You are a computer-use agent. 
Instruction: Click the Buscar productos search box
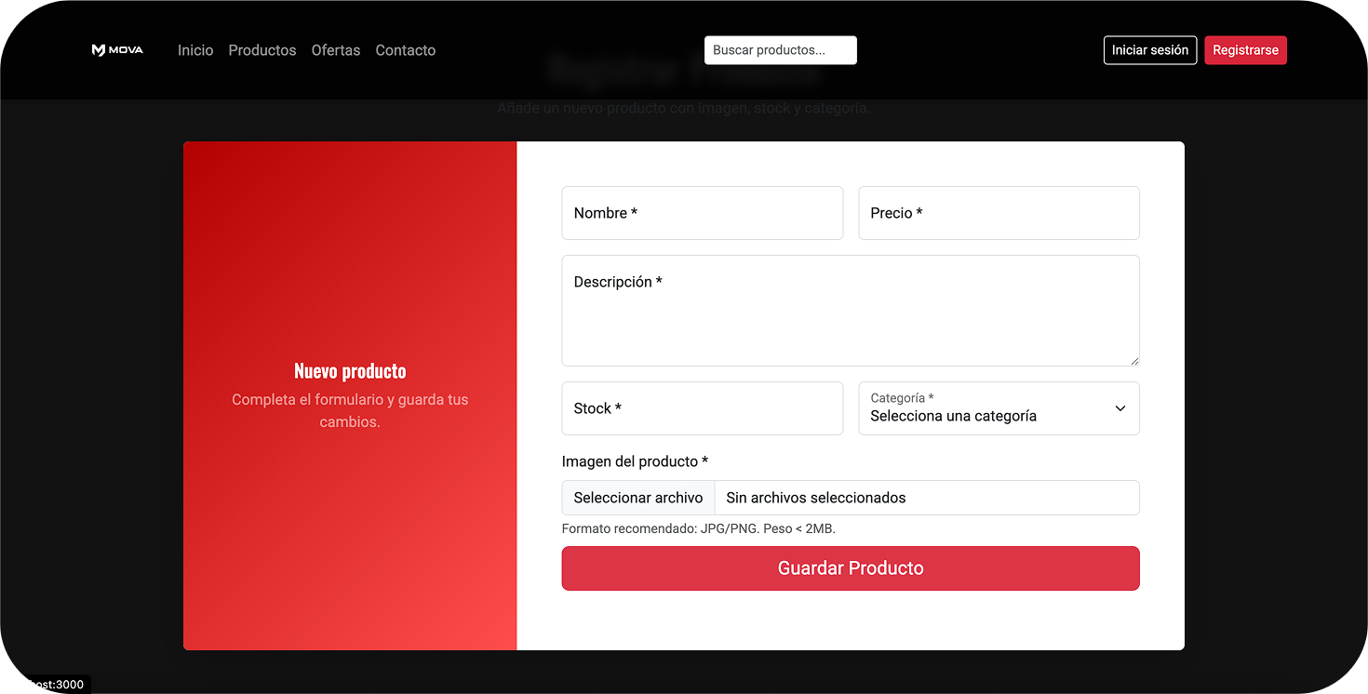point(780,49)
